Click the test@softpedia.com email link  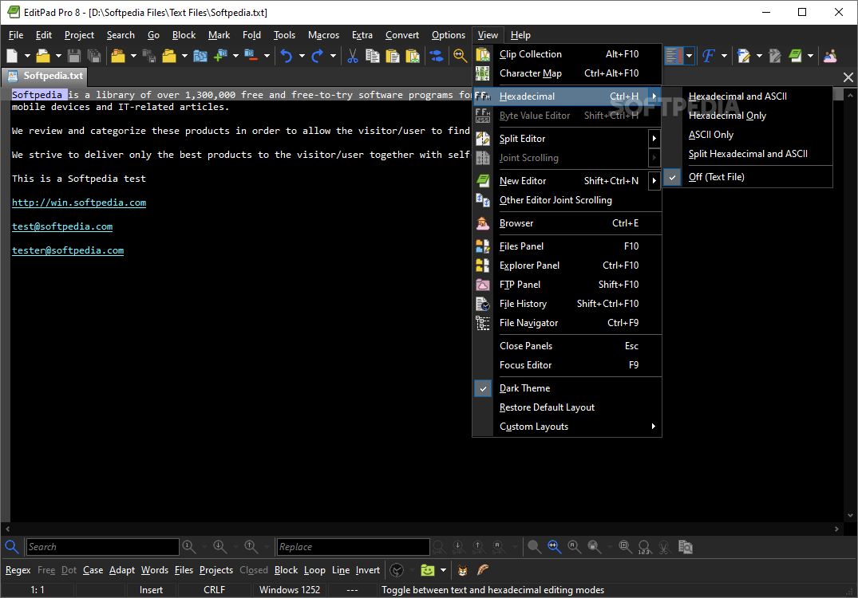pos(62,226)
